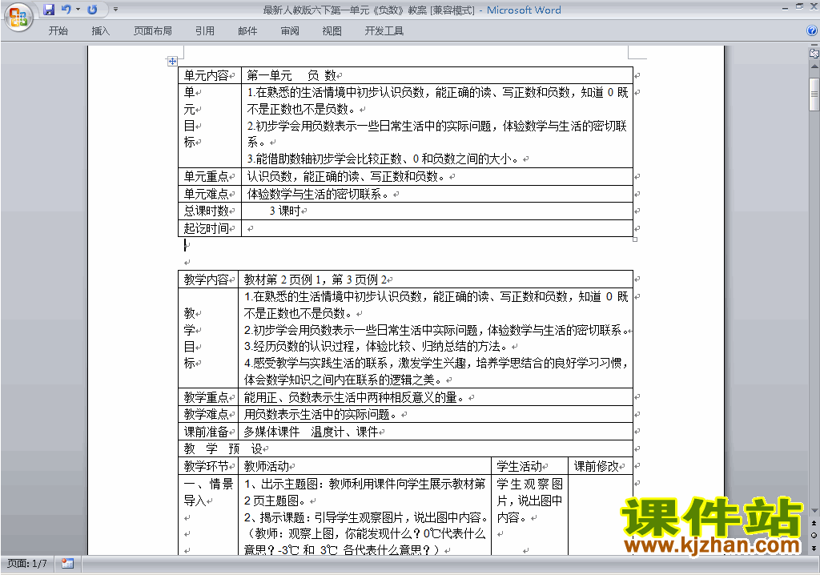This screenshot has width=820, height=575.
Task: Click the line 3.能借助数轴初步学会比较正数
Action: click(x=383, y=159)
